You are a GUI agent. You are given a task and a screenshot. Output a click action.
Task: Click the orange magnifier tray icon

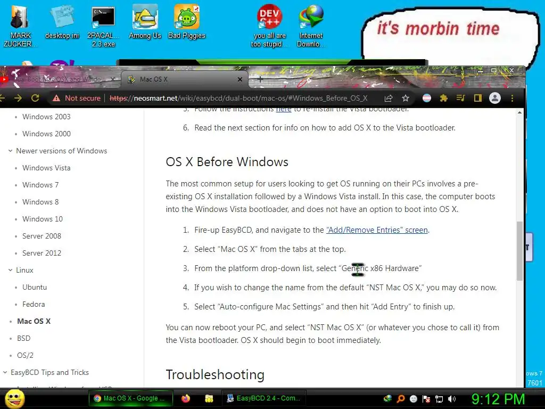point(401,399)
